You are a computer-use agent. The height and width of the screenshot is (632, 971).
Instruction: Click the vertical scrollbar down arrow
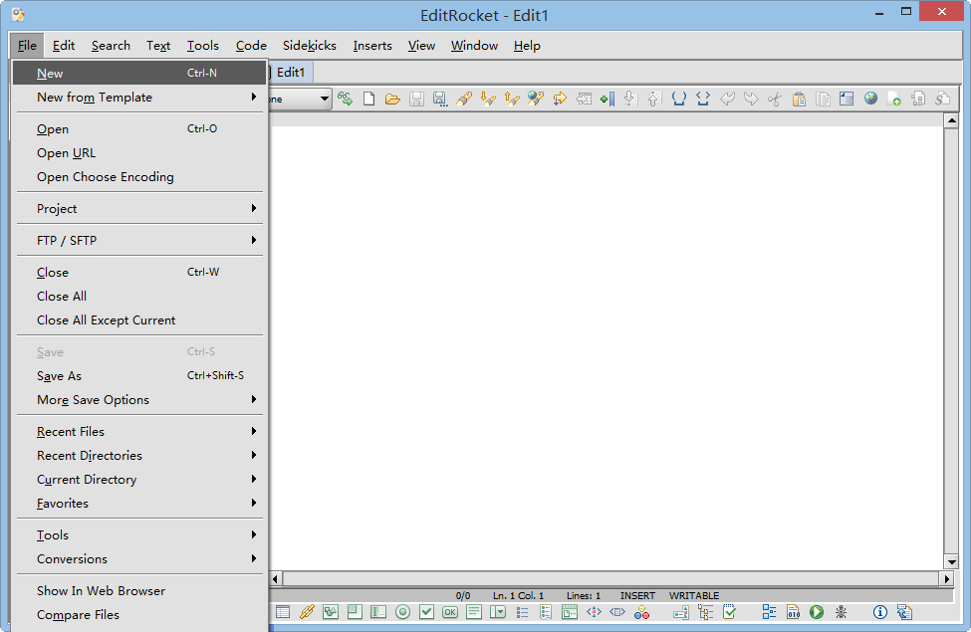(x=950, y=561)
